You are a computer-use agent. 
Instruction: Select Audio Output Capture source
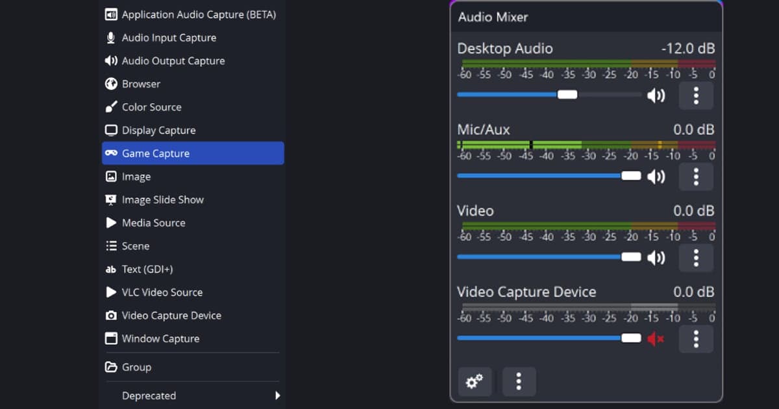point(193,61)
